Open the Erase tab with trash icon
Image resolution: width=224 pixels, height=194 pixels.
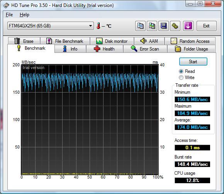point(24,41)
